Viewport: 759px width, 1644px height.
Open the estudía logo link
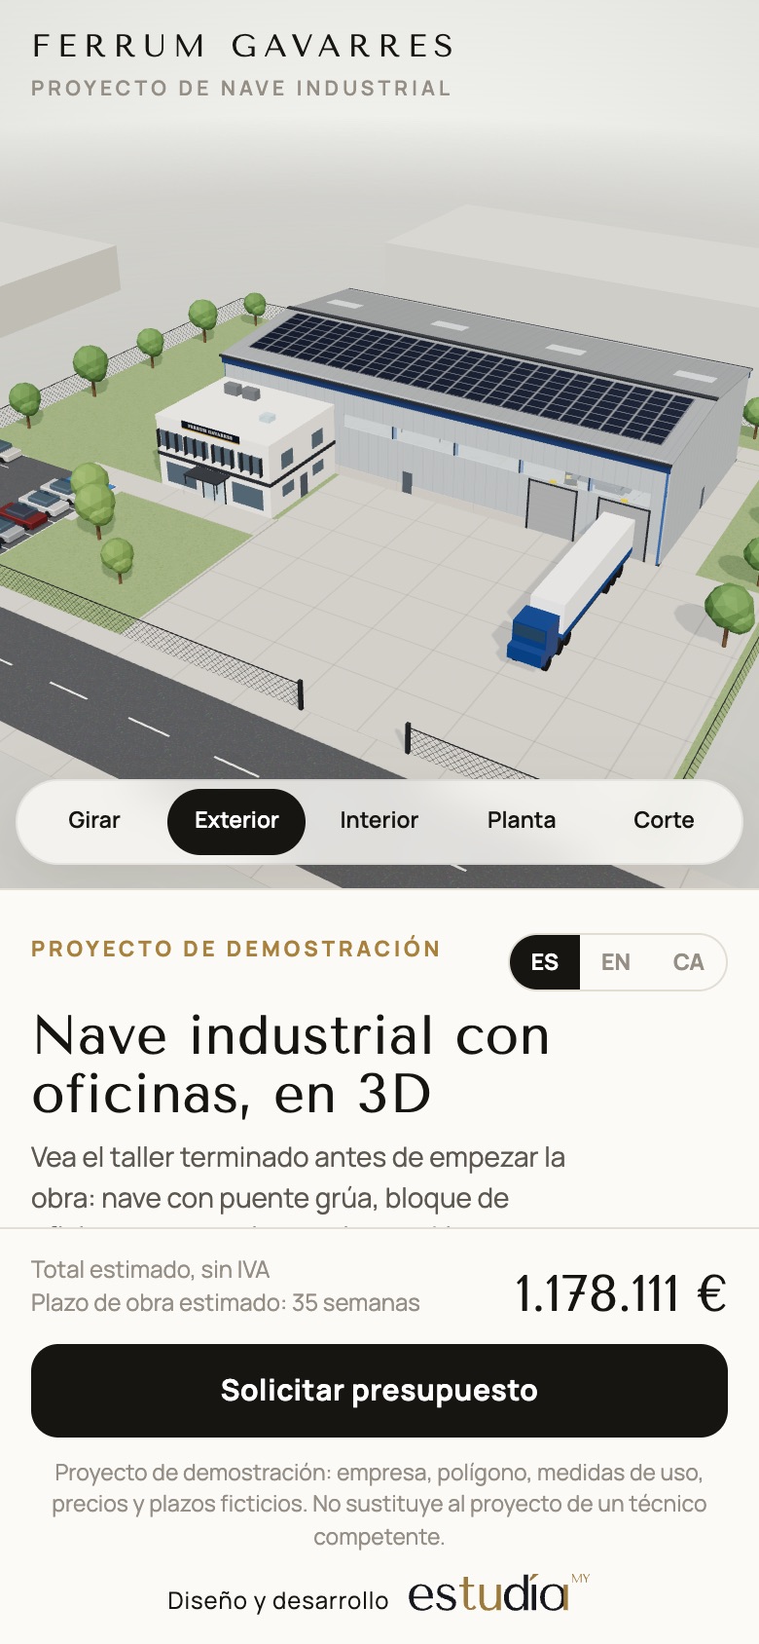tap(498, 1595)
